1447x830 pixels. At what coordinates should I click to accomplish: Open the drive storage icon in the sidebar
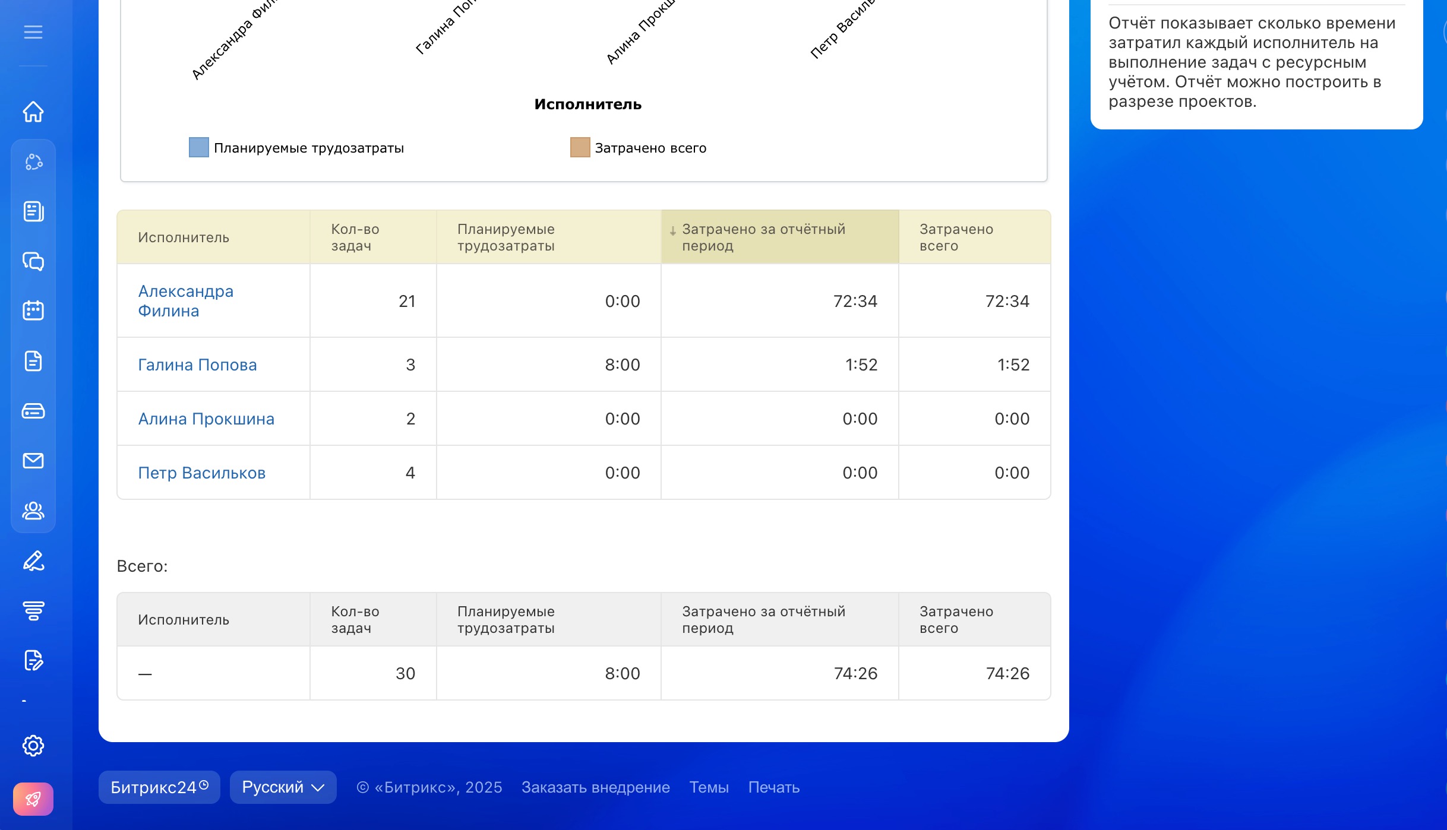pos(33,411)
